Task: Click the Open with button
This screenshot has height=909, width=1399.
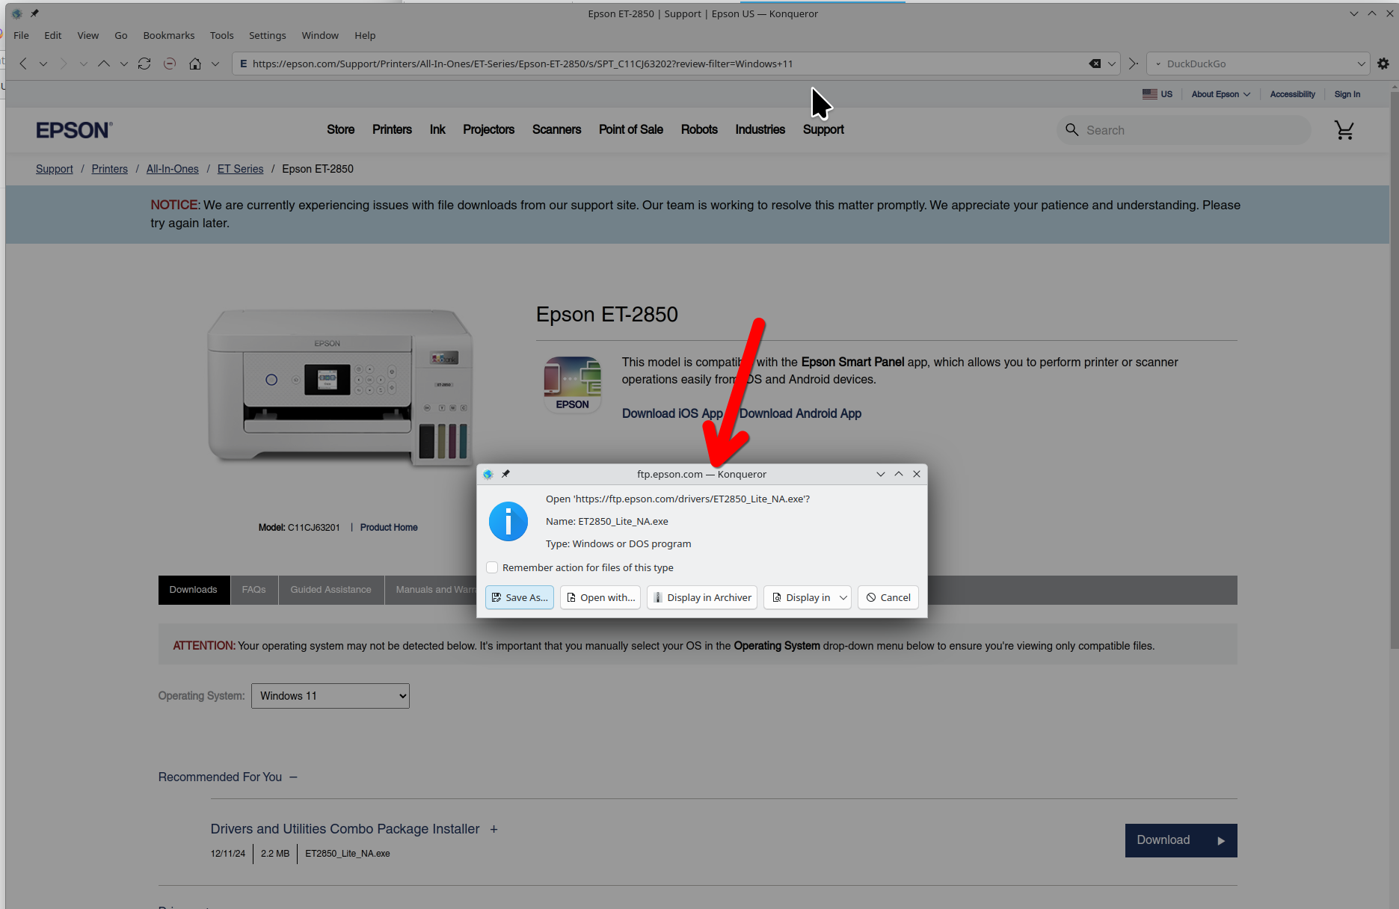Action: pos(600,597)
